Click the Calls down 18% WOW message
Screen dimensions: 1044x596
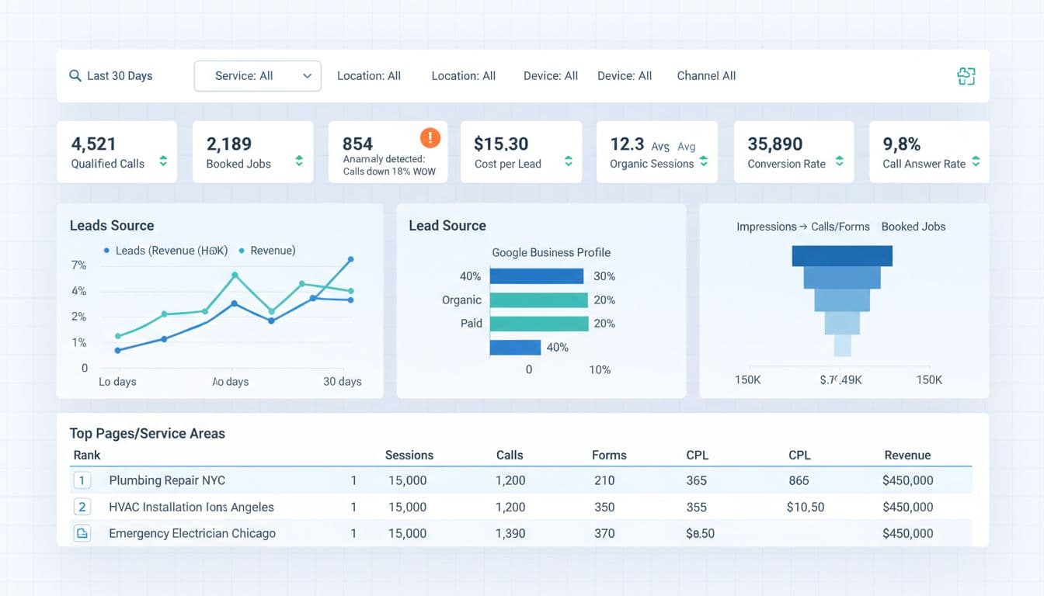389,172
